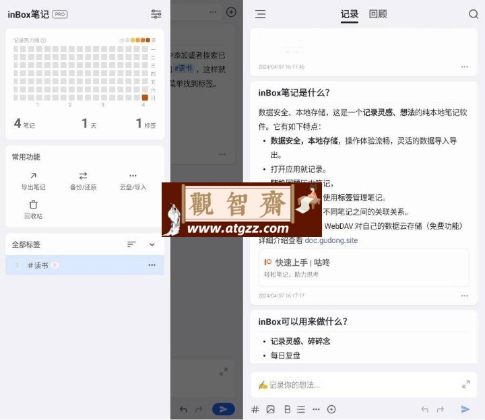Screen dimensions: 485x420
Task: Open more options for the 16:17:46 note
Action: point(464,67)
